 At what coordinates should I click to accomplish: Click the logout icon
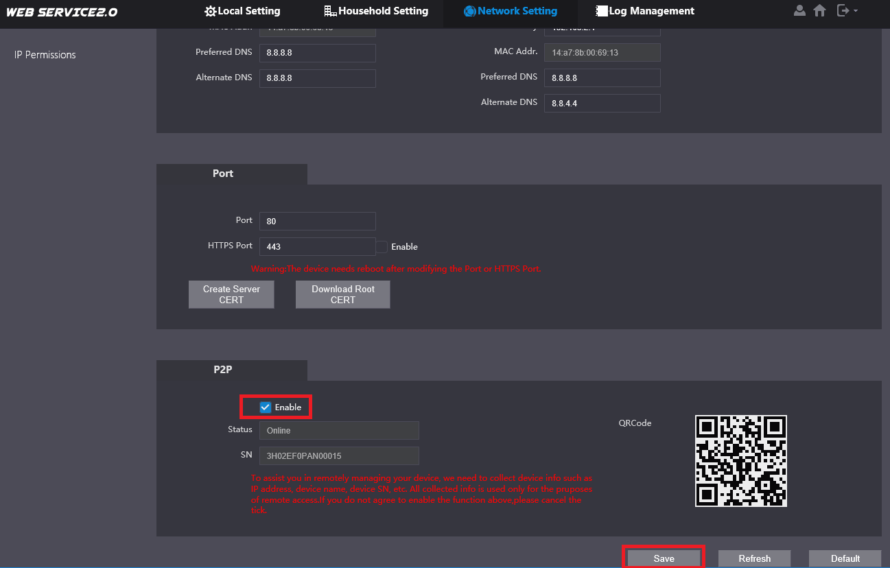843,10
